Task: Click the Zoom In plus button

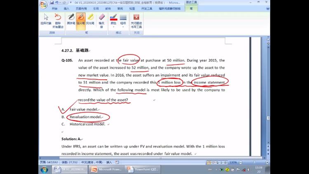Action: [267, 162]
